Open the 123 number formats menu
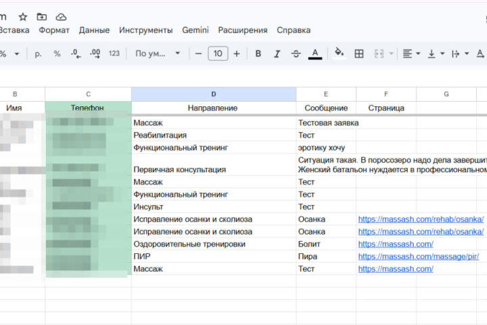Image resolution: width=487 pixels, height=325 pixels. (114, 53)
